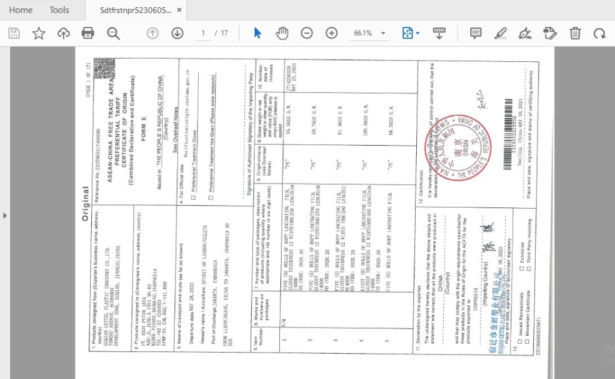Toggle the star to favorite this file

pos(38,33)
